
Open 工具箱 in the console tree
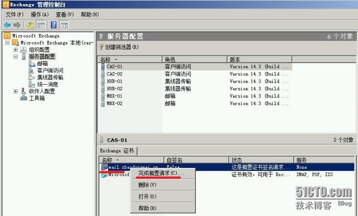coord(37,98)
